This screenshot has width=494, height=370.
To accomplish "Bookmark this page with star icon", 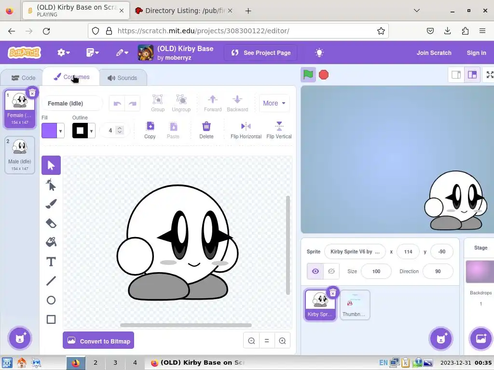I will pos(381,31).
